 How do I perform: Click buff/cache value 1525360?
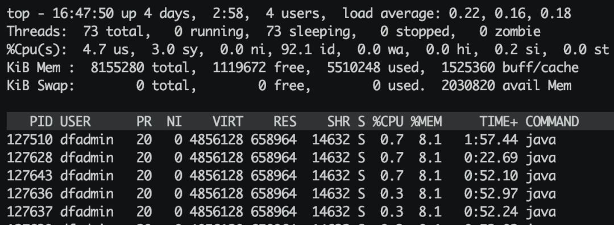point(468,67)
